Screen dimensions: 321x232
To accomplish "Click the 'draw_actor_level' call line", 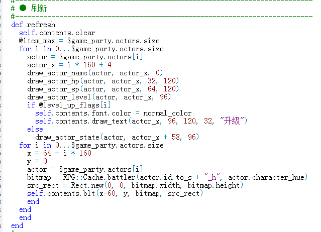I will point(99,97).
